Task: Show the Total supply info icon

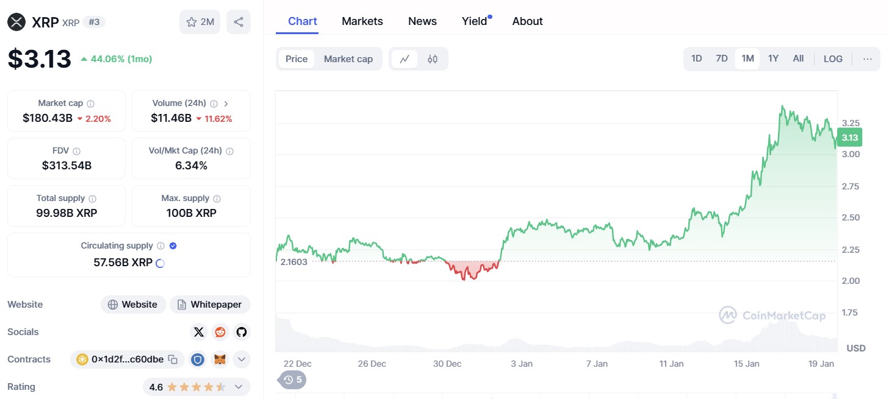Action: [93, 199]
